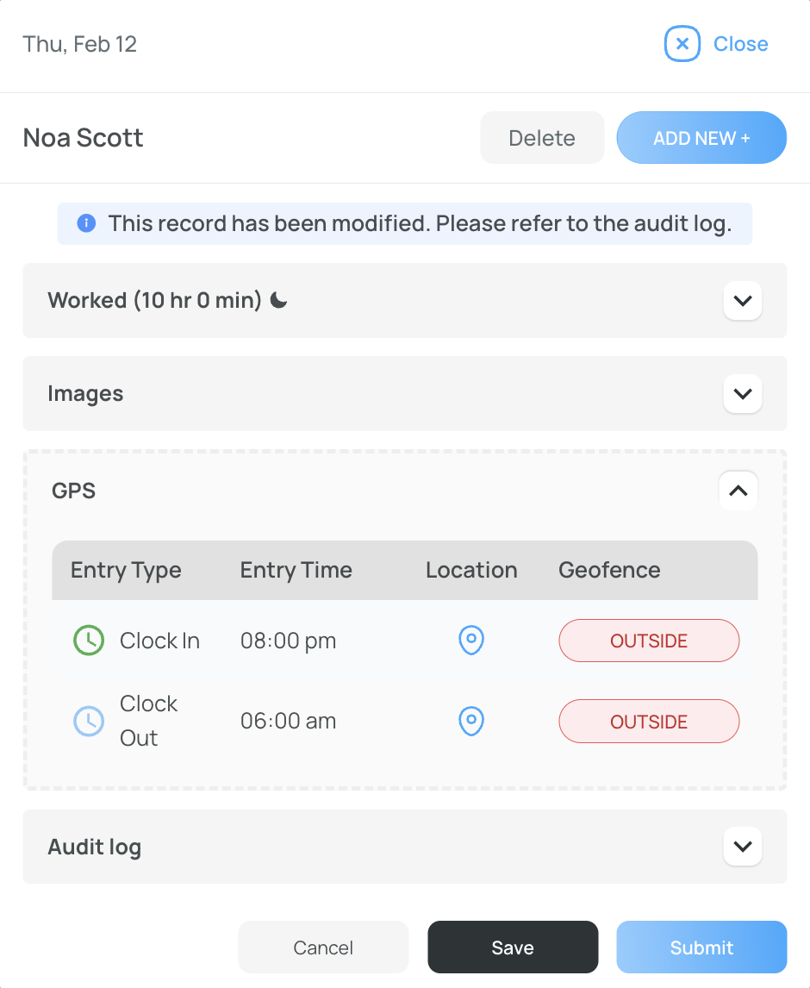Expand the Images section
Viewport: 810px width, 988px height.
tap(743, 394)
